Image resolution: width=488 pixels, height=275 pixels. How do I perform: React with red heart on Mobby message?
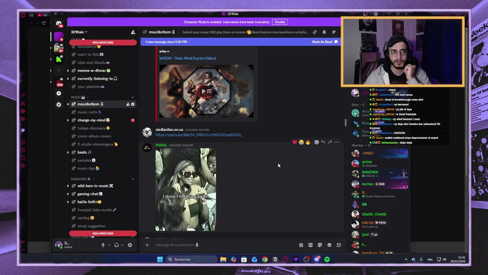pyautogui.click(x=295, y=142)
